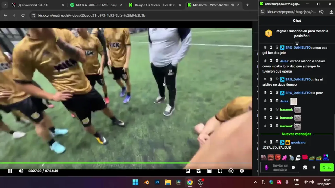The height and width of the screenshot is (188, 335).
Task: Click the popout window address kick.com/popout/thiagojsok
Action: pyautogui.click(x=292, y=12)
